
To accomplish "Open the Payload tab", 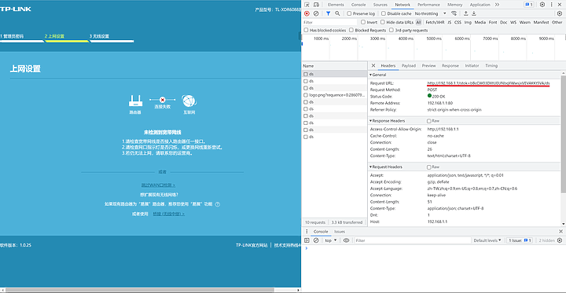I will (x=409, y=66).
